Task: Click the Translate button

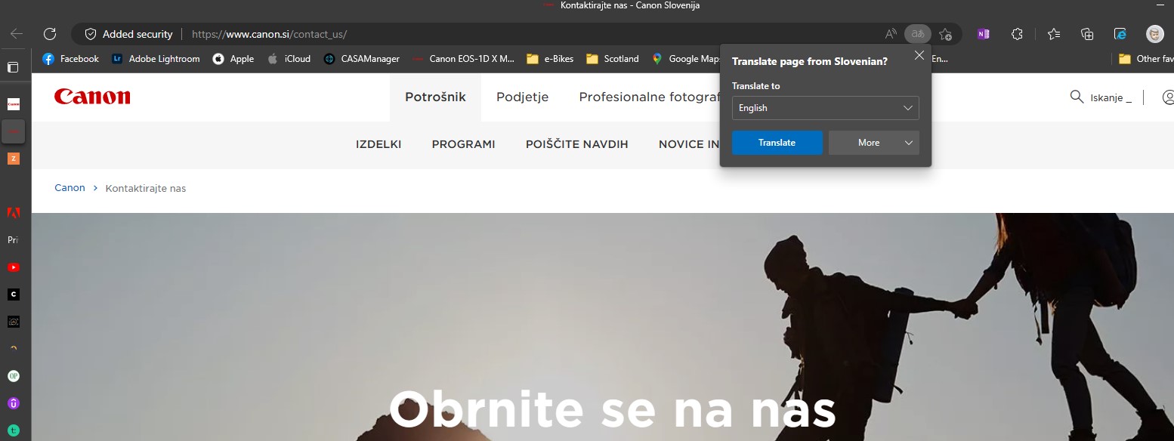Action: tap(777, 142)
